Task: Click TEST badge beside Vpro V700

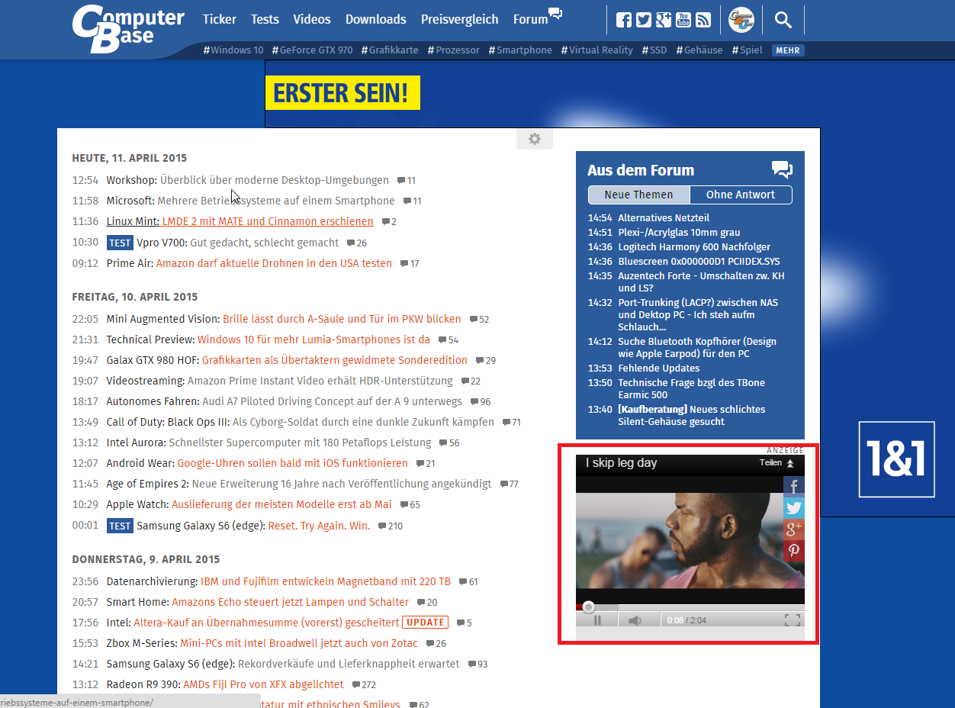Action: pos(120,243)
